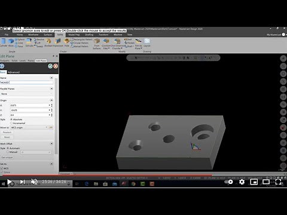
Task: Click the Get unique button
Action: [x=7, y=157]
